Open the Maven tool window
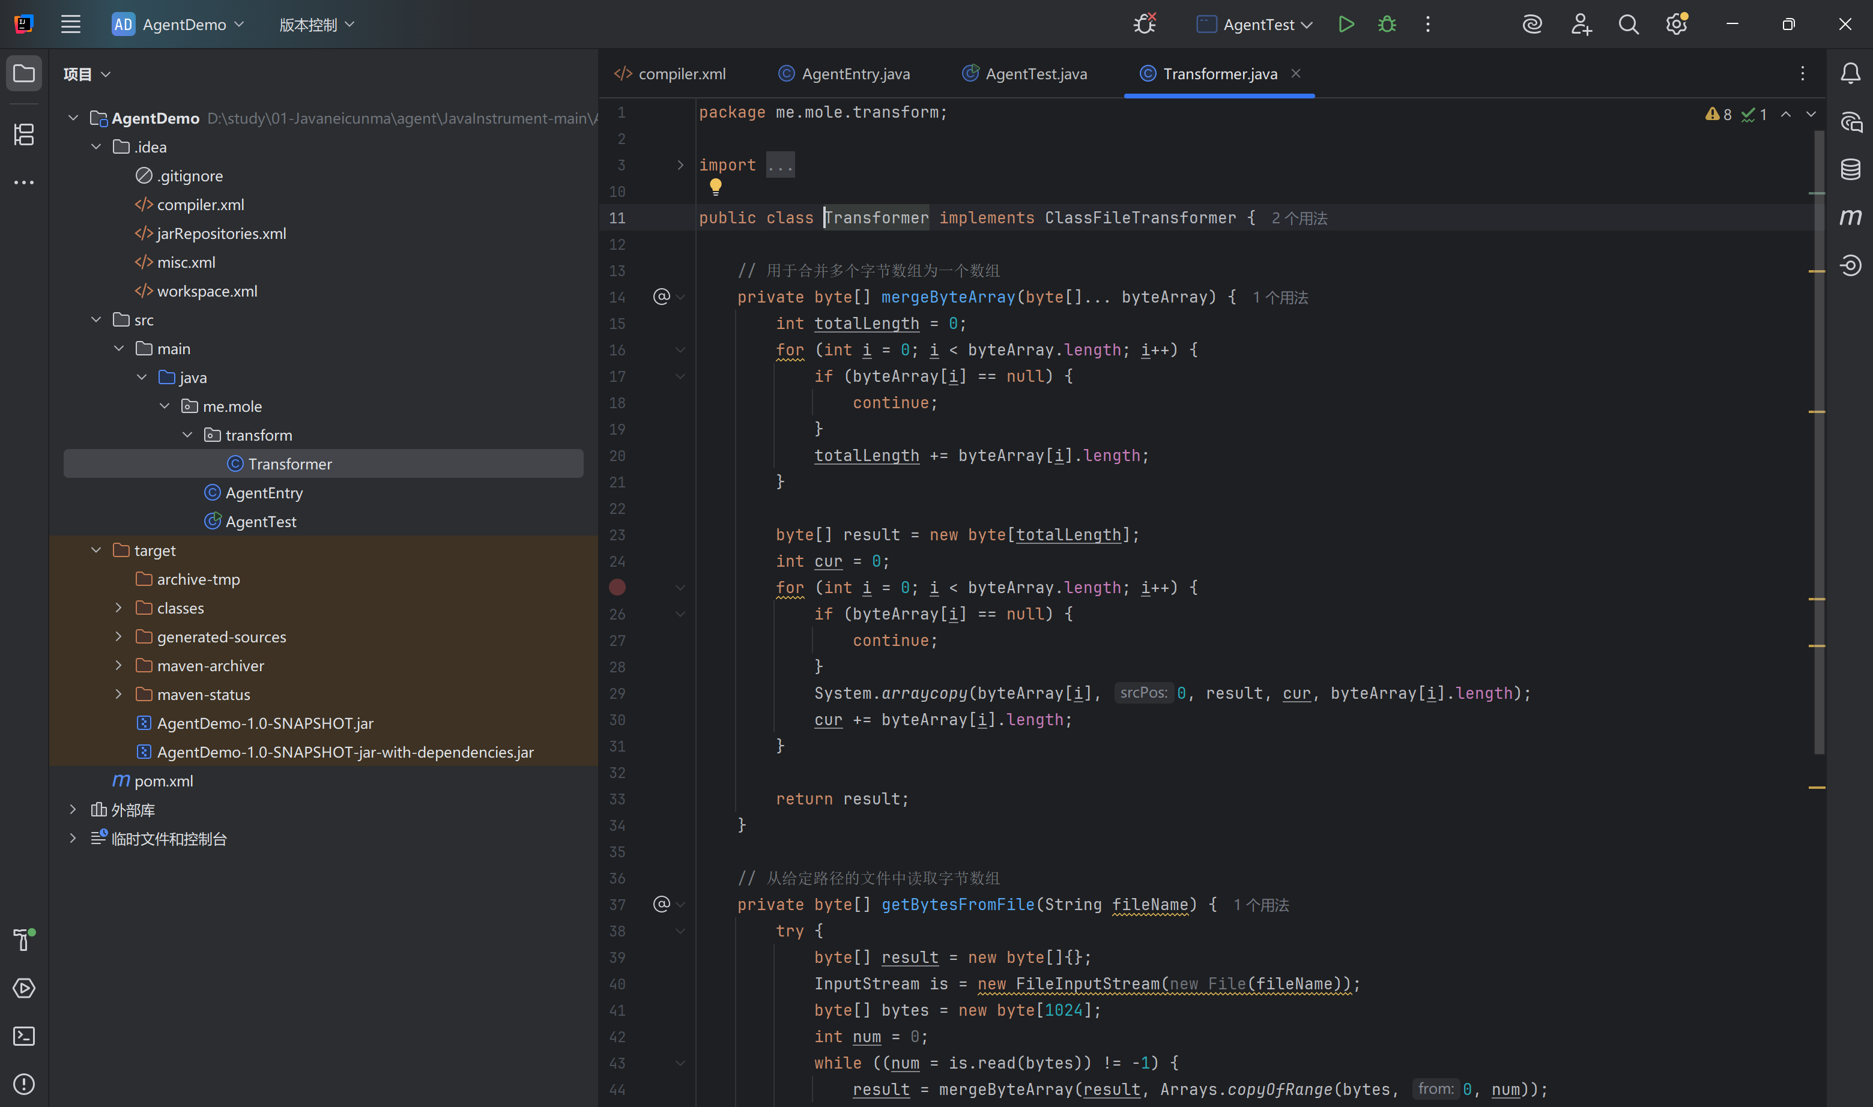 [x=1850, y=217]
